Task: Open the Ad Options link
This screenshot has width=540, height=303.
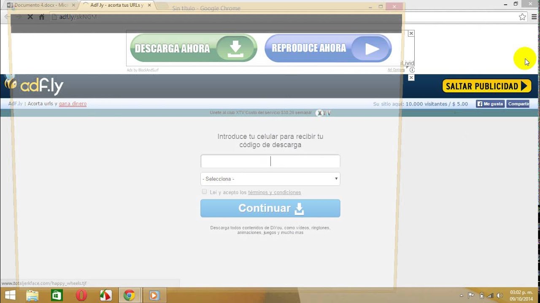Action: click(x=396, y=70)
